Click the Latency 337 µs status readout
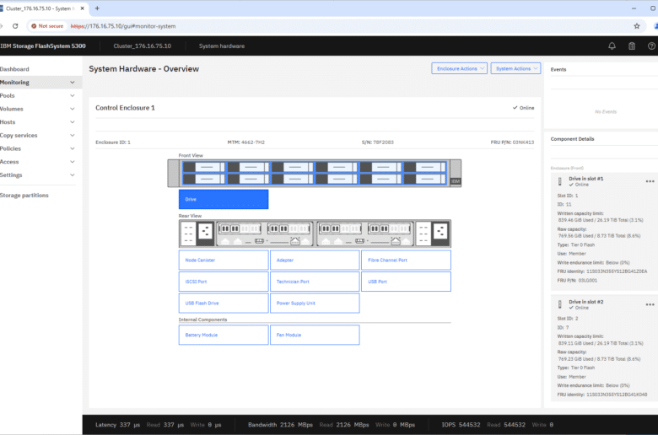This screenshot has width=658, height=435. (x=117, y=425)
